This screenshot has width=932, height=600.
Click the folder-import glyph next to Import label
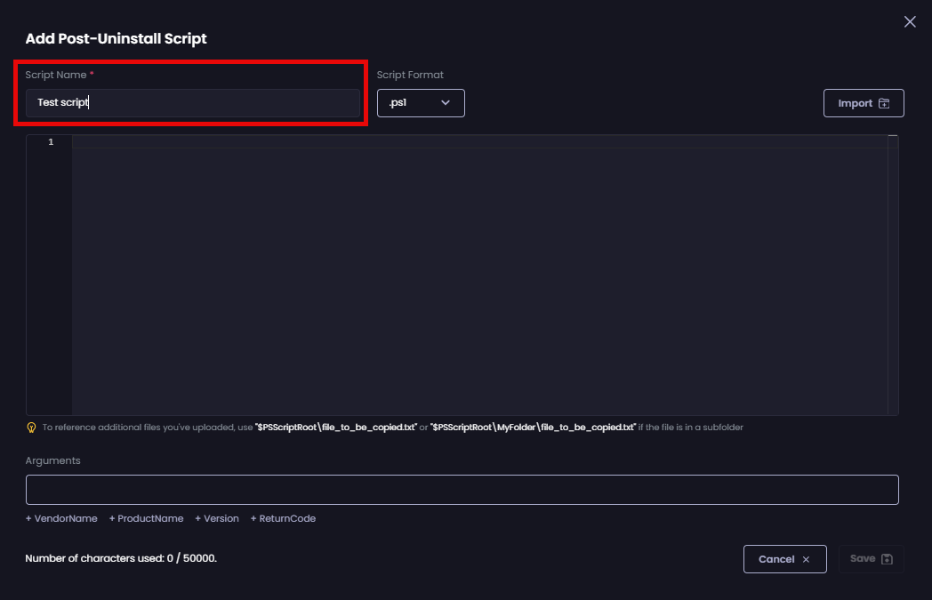click(884, 102)
